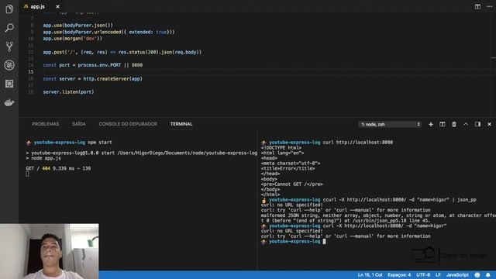Click 'GET / 404' log line
Viewport: 496px width, 279px height.
tap(58, 169)
